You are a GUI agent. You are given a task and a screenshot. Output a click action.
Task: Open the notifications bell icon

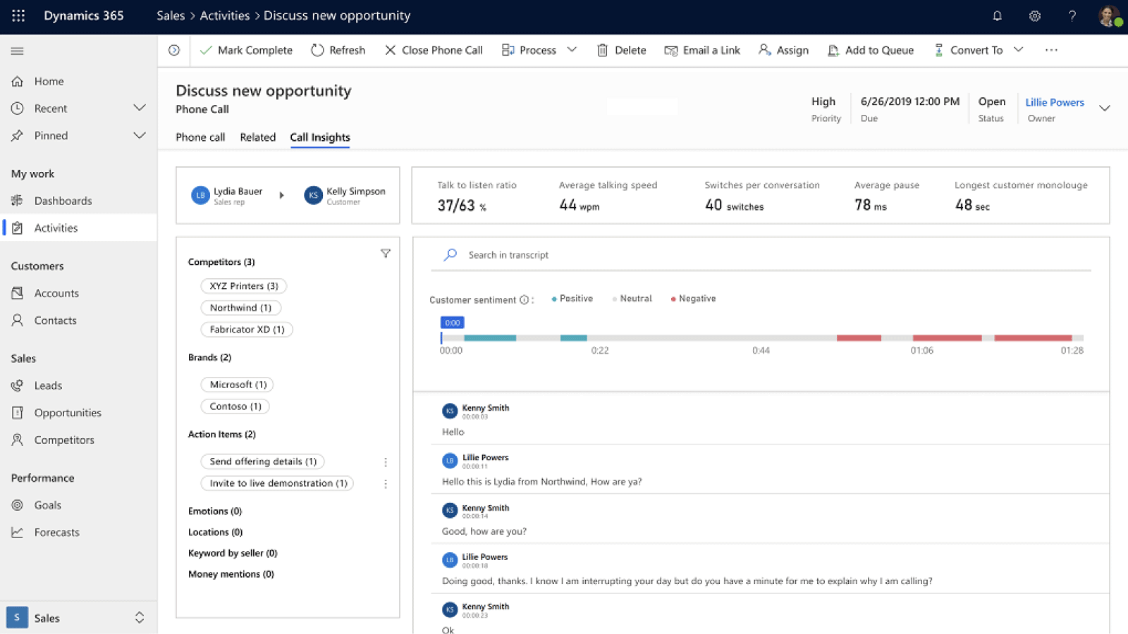pos(997,15)
